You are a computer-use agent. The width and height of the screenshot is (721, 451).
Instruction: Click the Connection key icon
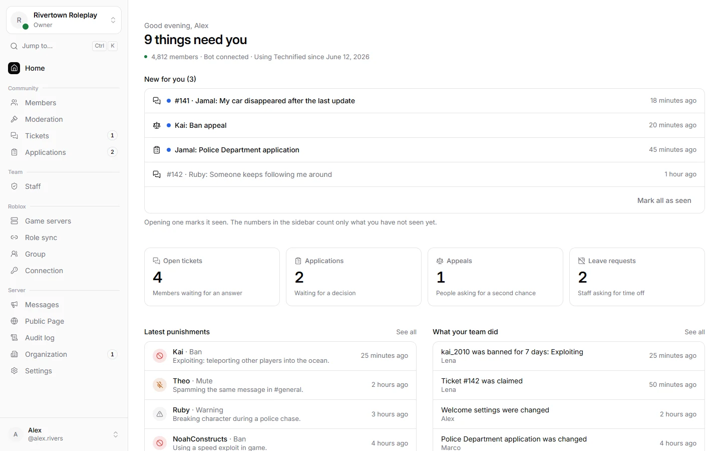(x=15, y=271)
